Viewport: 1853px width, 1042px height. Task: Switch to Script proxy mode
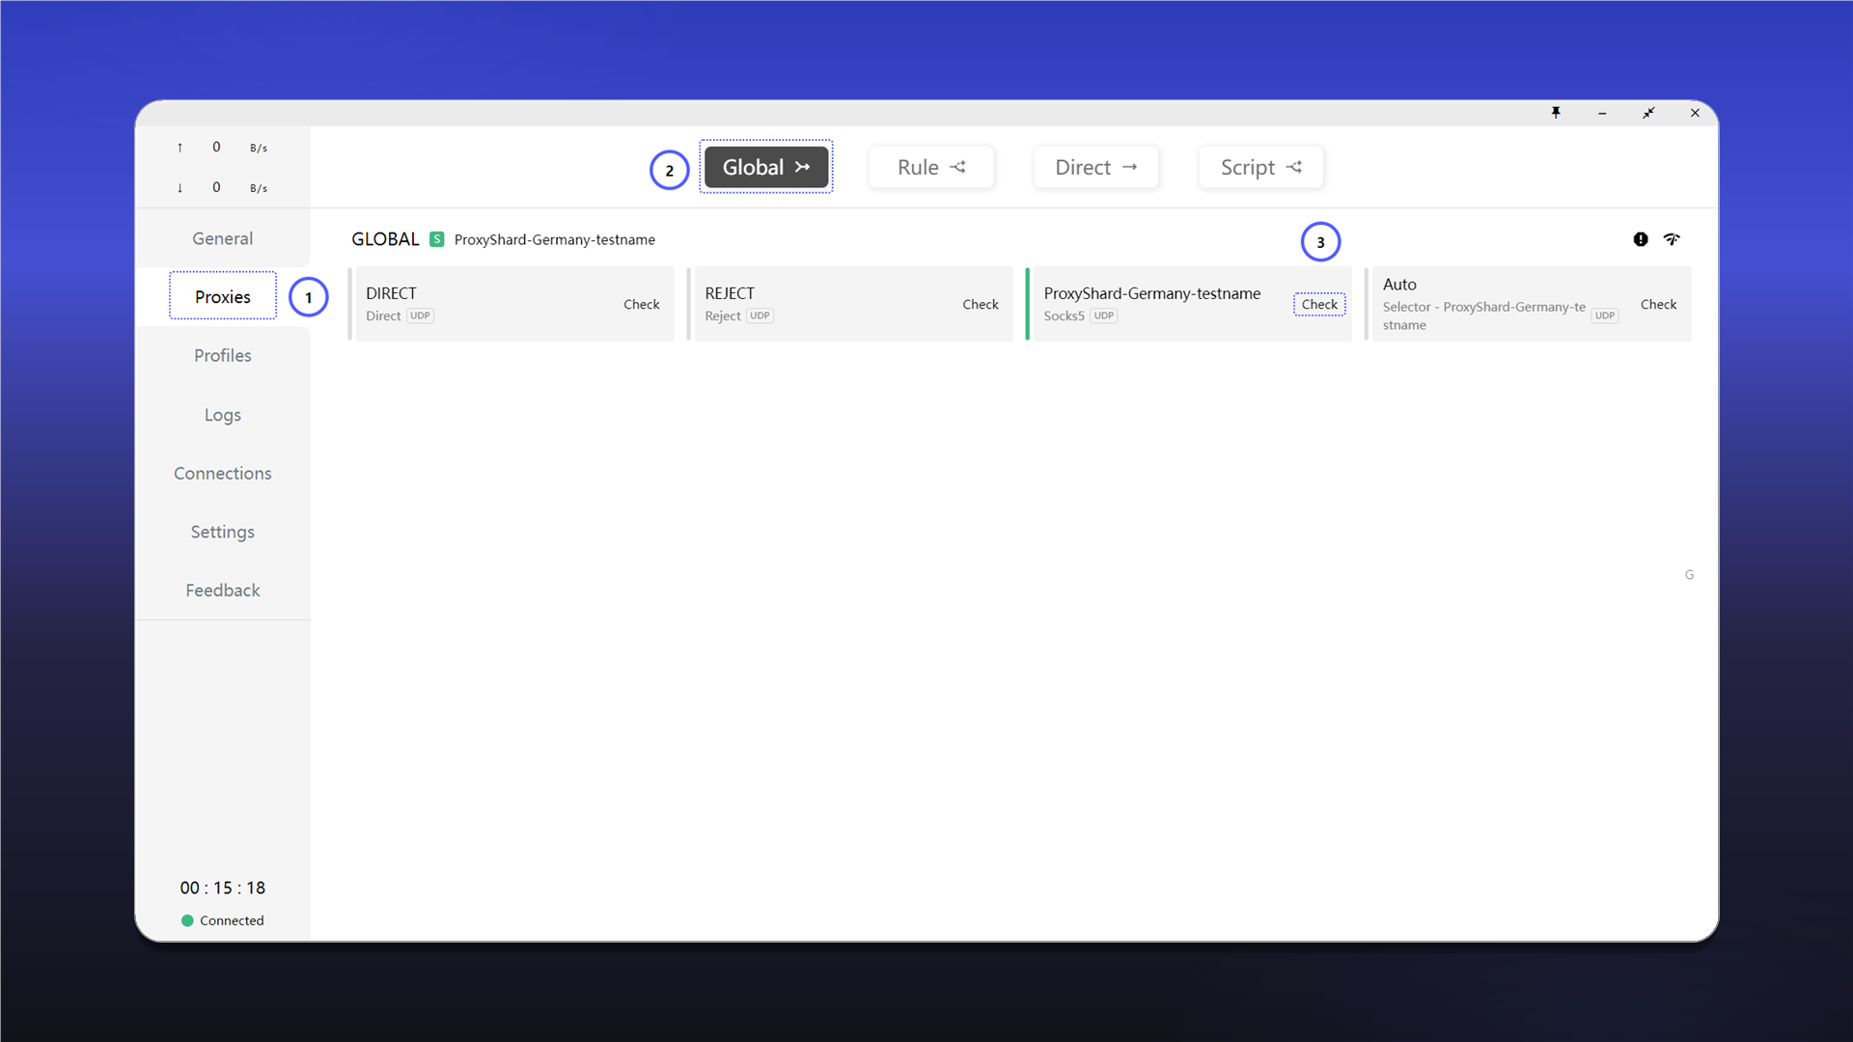point(1261,167)
